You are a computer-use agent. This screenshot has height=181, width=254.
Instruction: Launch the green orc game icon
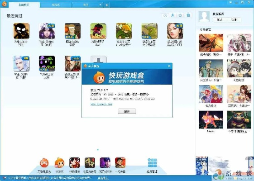click(x=149, y=31)
